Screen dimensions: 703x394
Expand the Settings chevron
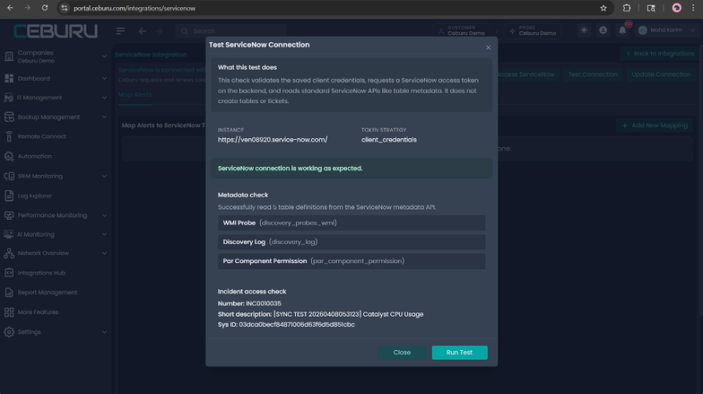(x=104, y=332)
